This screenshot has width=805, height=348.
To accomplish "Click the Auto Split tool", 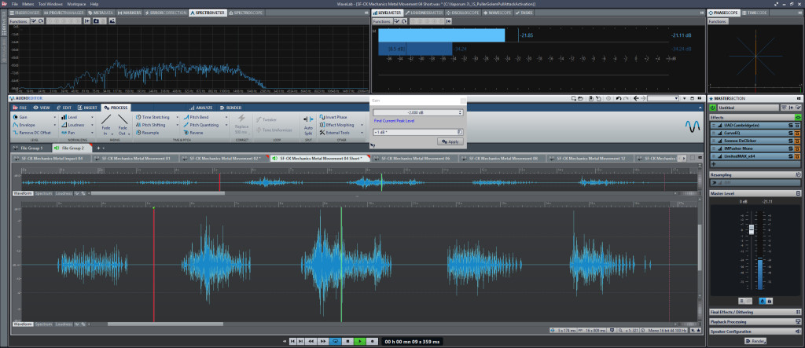I will click(x=308, y=125).
